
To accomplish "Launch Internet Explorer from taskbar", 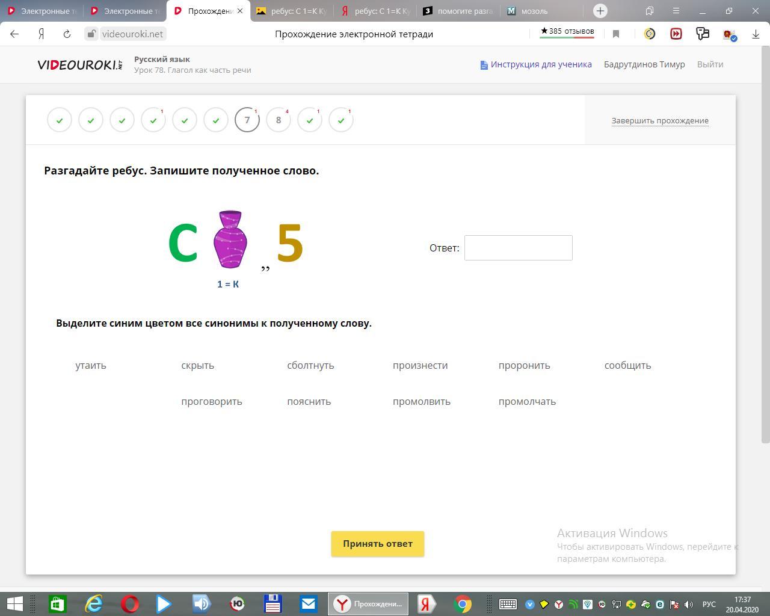I will click(x=94, y=603).
